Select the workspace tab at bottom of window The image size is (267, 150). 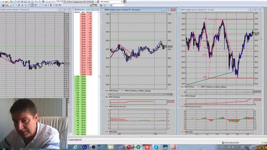click(76, 140)
